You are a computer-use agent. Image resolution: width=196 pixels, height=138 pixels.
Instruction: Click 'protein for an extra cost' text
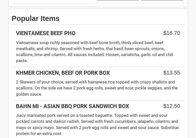click(39, 134)
